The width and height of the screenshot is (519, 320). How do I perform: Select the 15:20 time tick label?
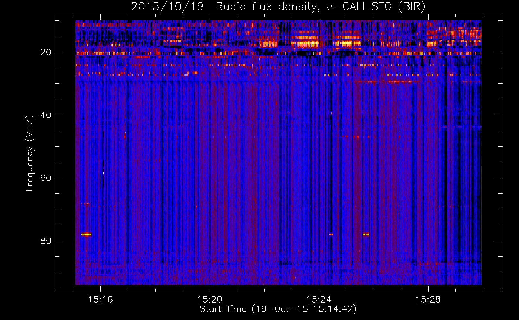(x=210, y=300)
